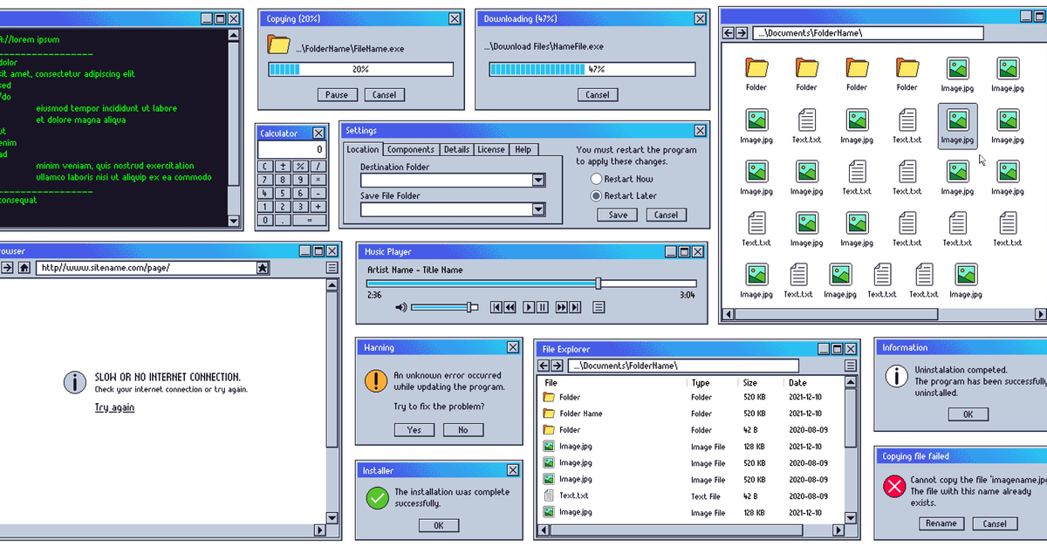Open the Music Player playlist icon
Viewport: 1047px width, 547px height.
click(599, 307)
